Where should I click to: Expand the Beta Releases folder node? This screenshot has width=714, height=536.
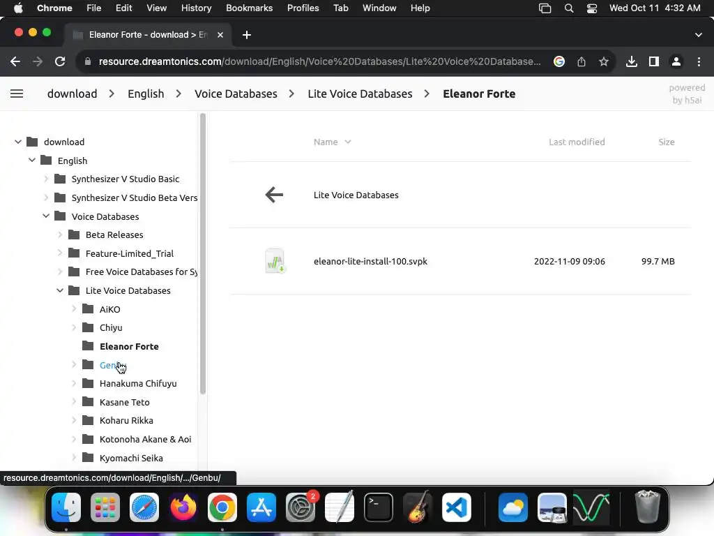60,234
